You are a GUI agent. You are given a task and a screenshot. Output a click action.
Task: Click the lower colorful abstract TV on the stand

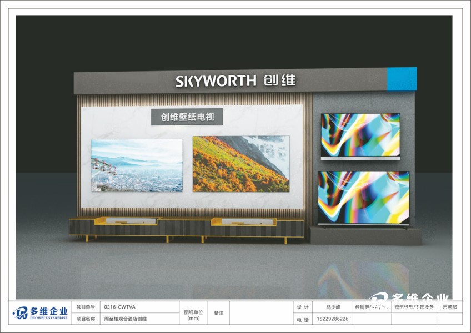tap(363, 198)
